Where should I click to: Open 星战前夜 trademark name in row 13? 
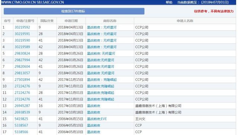(x=93, y=106)
